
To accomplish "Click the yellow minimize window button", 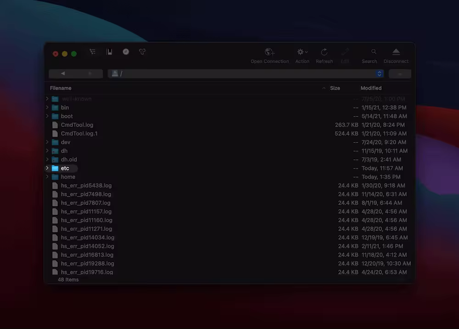I will (65, 54).
